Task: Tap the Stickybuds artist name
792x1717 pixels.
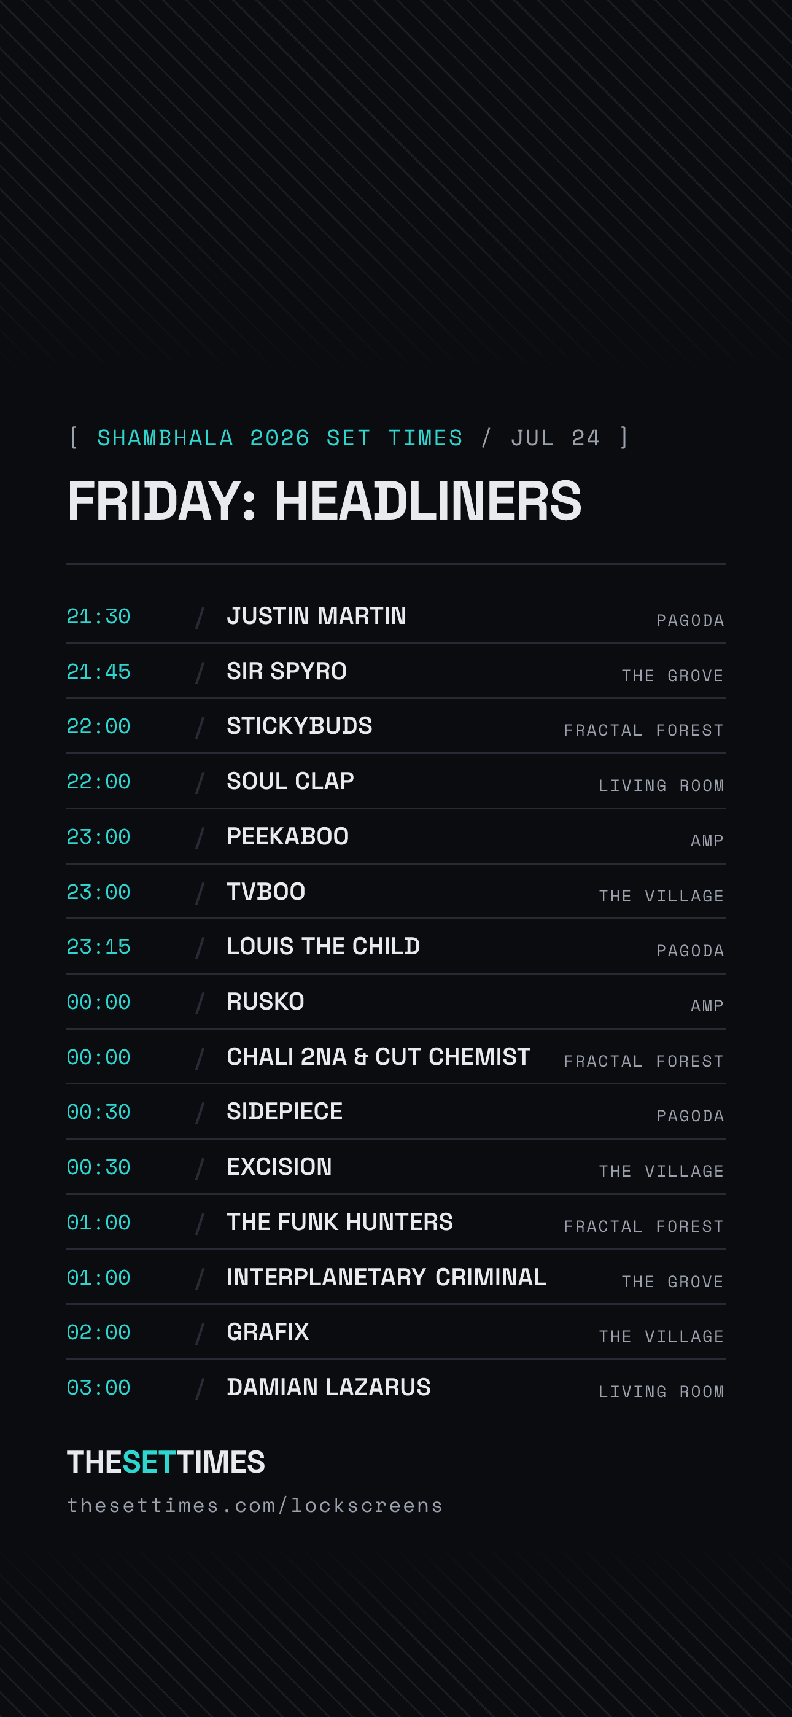Action: click(x=300, y=726)
